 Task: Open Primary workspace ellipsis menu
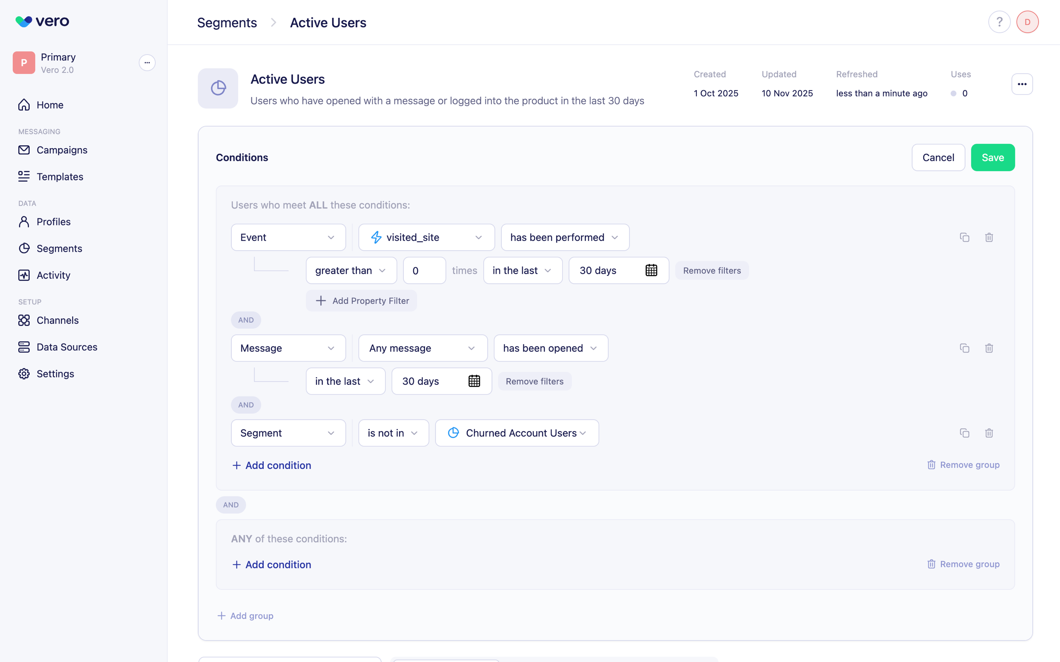pos(147,62)
